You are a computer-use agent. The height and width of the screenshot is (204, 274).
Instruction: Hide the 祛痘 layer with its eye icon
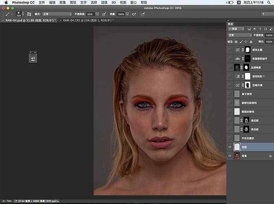coord(230,147)
